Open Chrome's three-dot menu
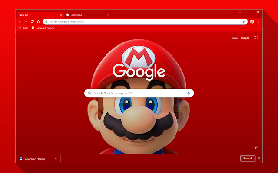The width and height of the screenshot is (278, 173). (x=258, y=22)
